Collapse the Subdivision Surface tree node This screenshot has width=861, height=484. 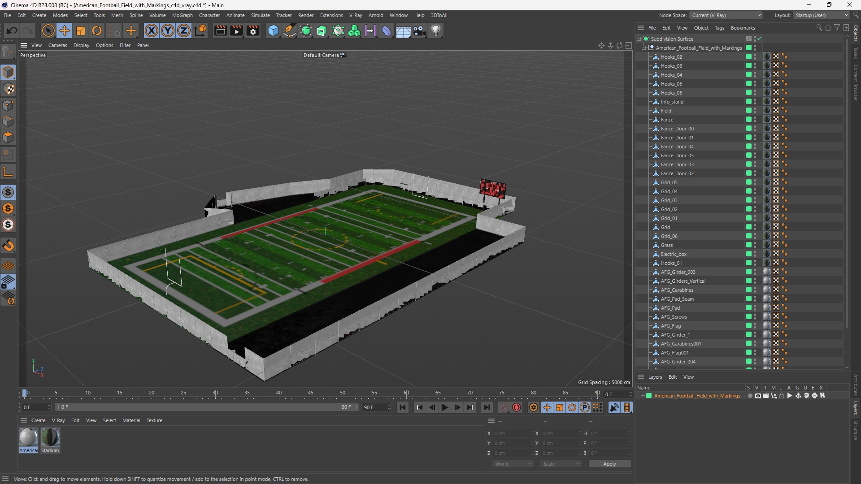[639, 39]
